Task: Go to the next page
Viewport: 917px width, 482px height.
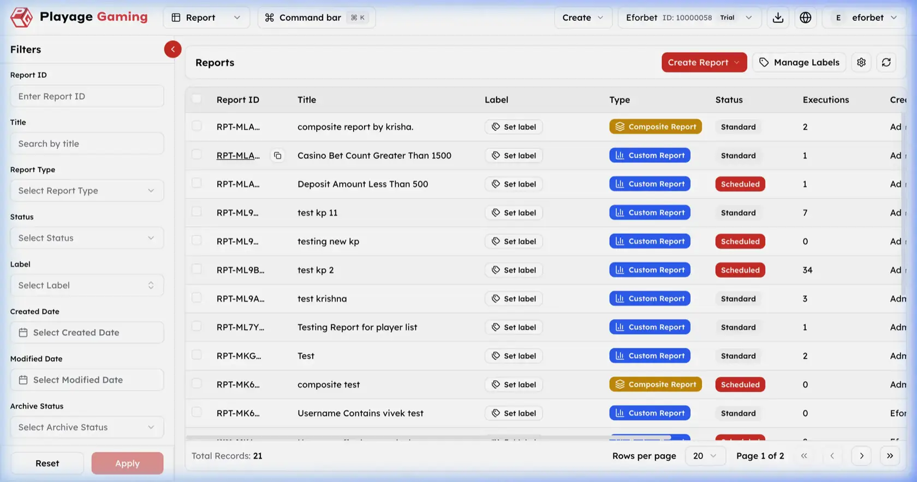Action: (x=861, y=456)
